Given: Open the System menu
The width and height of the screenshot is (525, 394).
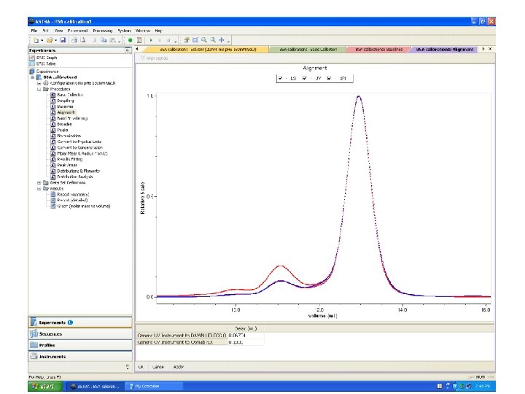Looking at the screenshot, I should 124,31.
